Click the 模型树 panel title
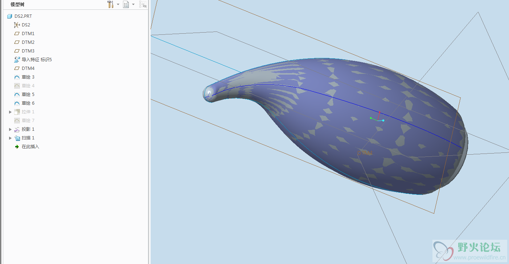 click(17, 4)
